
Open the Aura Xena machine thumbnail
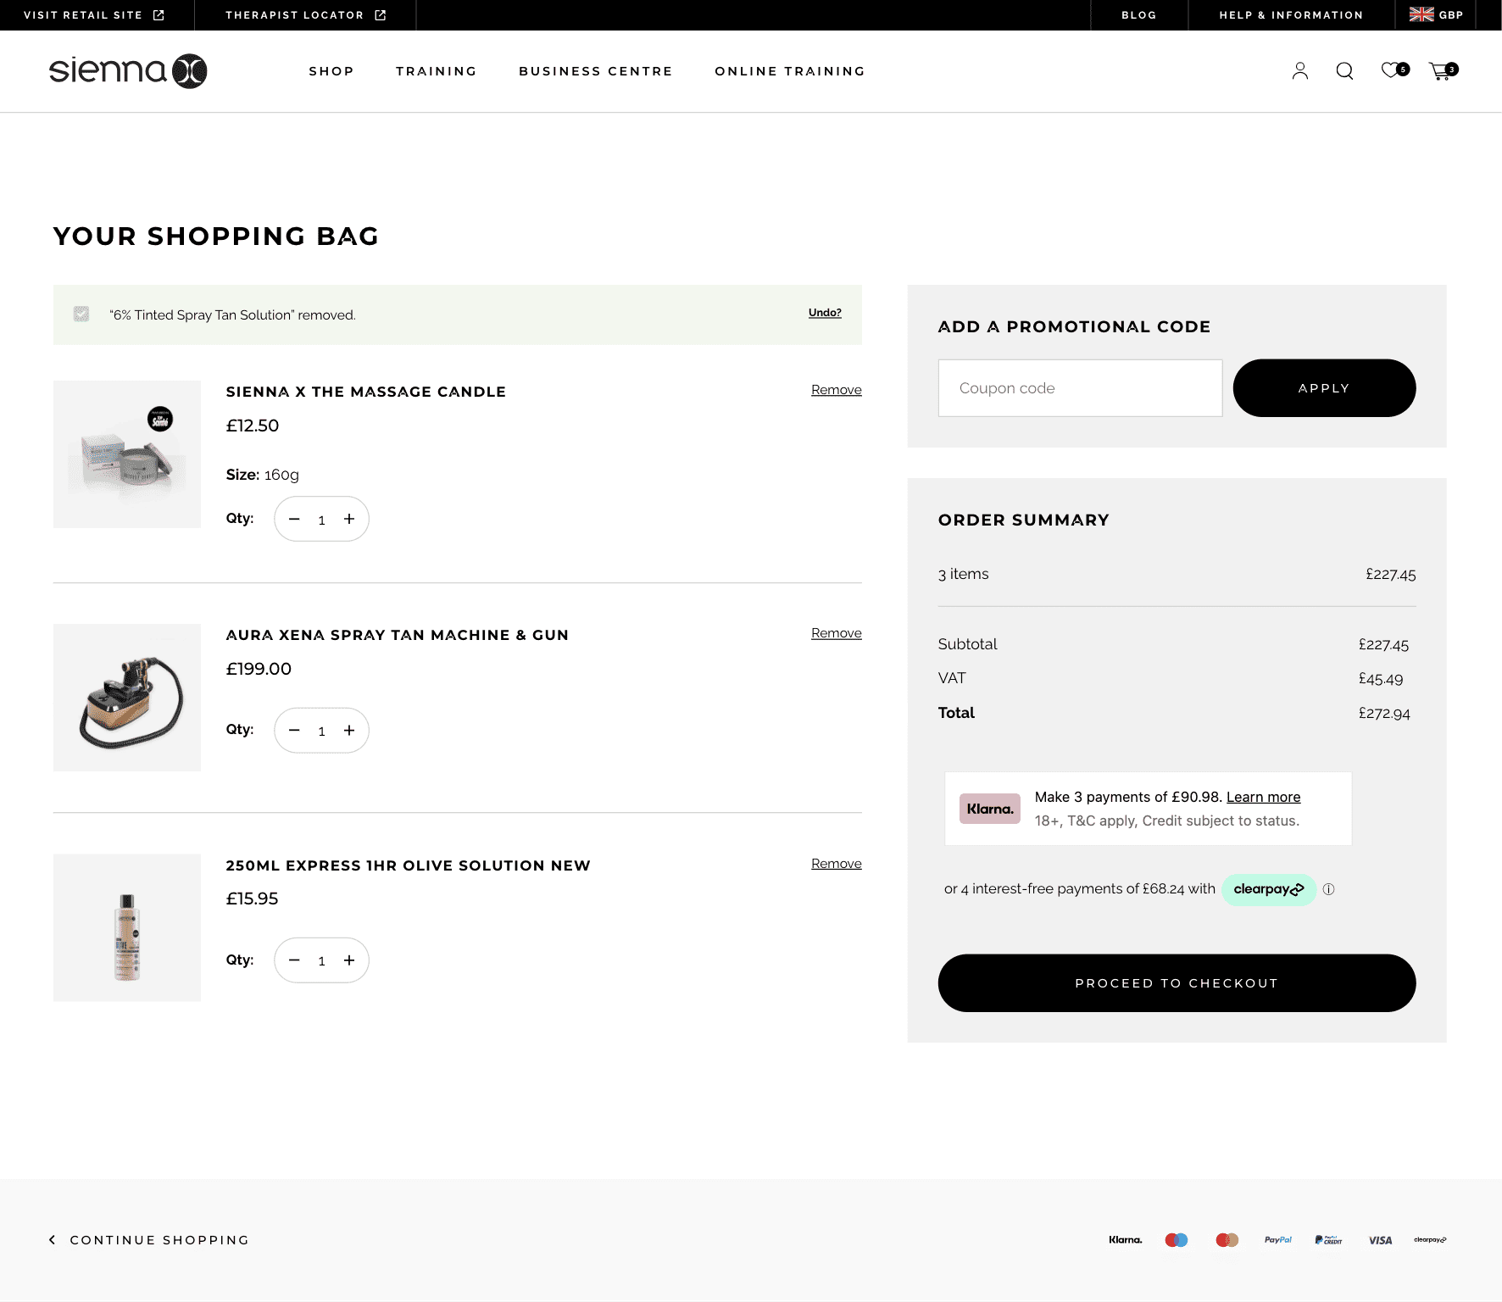[127, 698]
